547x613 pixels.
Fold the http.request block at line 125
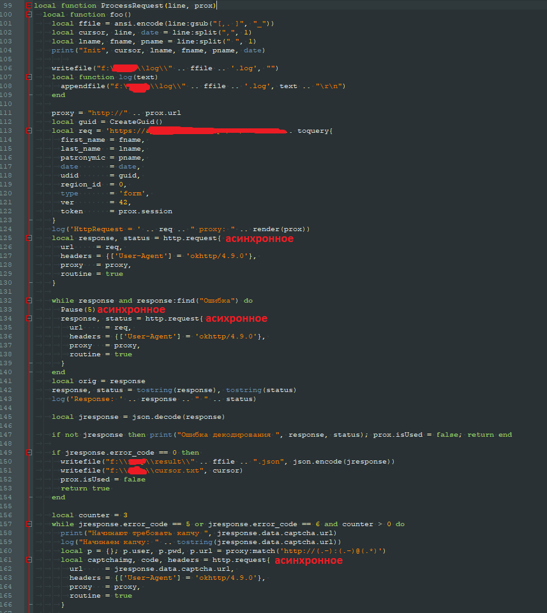(29, 238)
